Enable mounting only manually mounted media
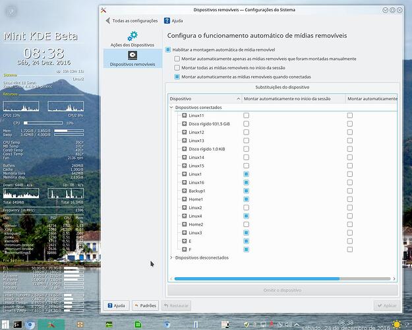 point(177,59)
